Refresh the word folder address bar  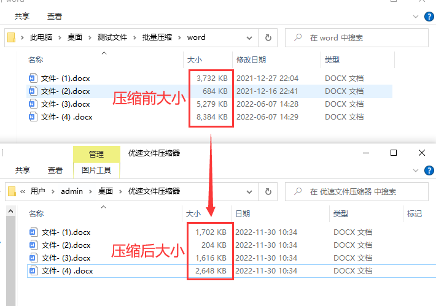coord(268,37)
